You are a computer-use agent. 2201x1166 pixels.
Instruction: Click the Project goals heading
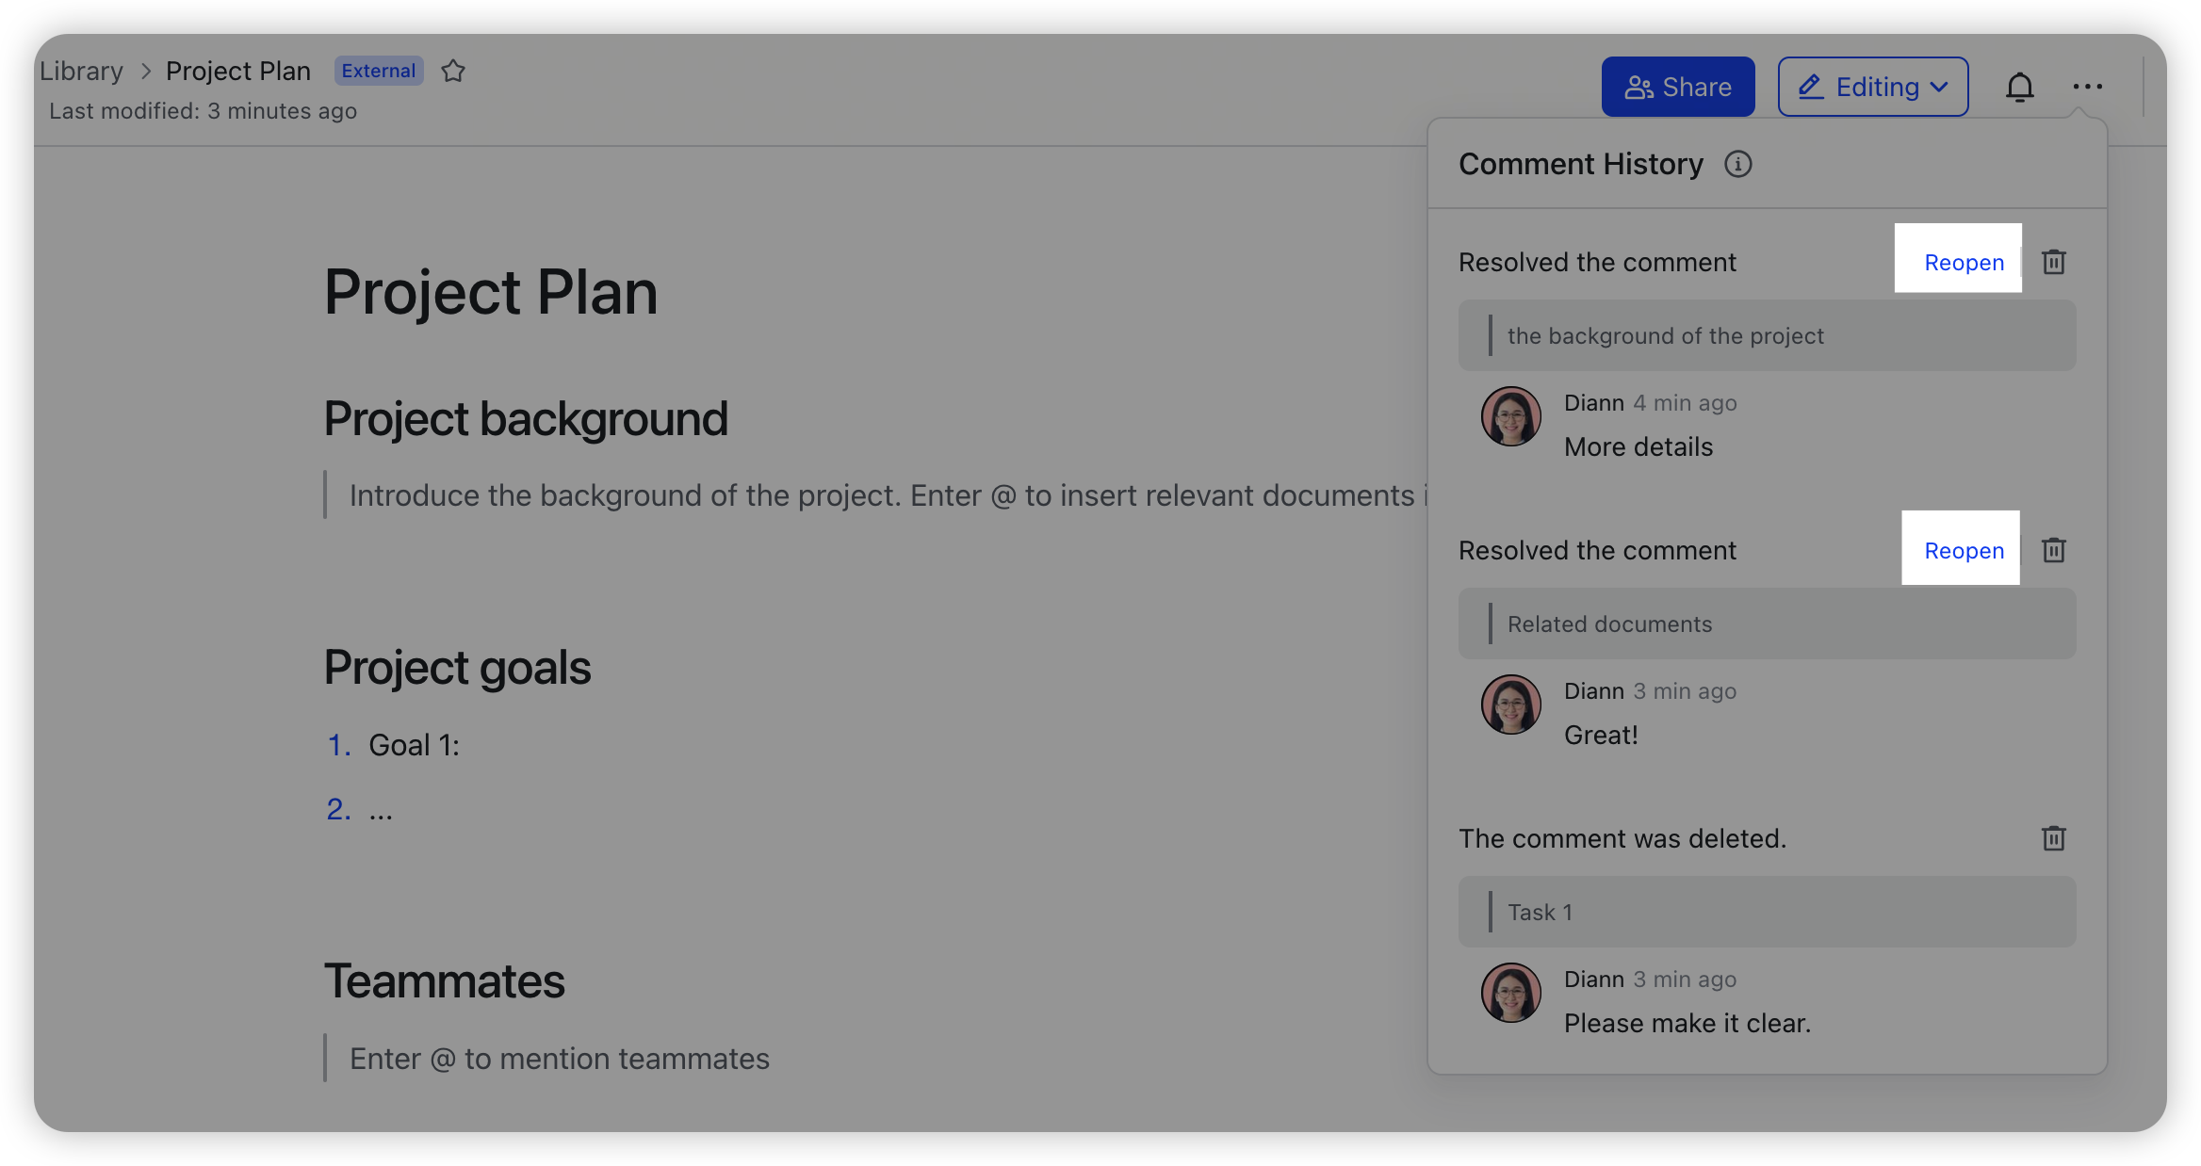pos(457,668)
